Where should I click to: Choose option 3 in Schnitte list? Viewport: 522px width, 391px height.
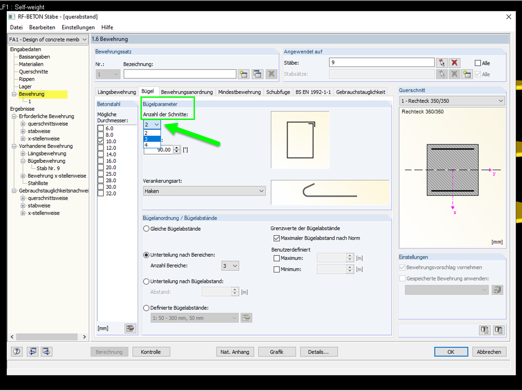point(152,139)
